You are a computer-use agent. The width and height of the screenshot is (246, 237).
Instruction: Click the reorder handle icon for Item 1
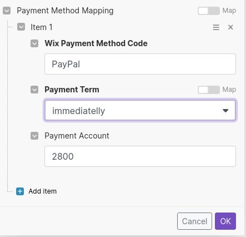(216, 27)
